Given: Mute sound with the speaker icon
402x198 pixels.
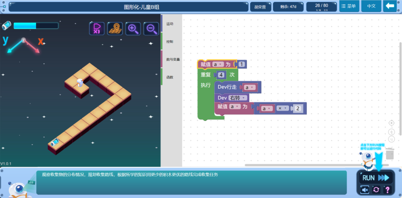Looking at the screenshot, I should 365,190.
